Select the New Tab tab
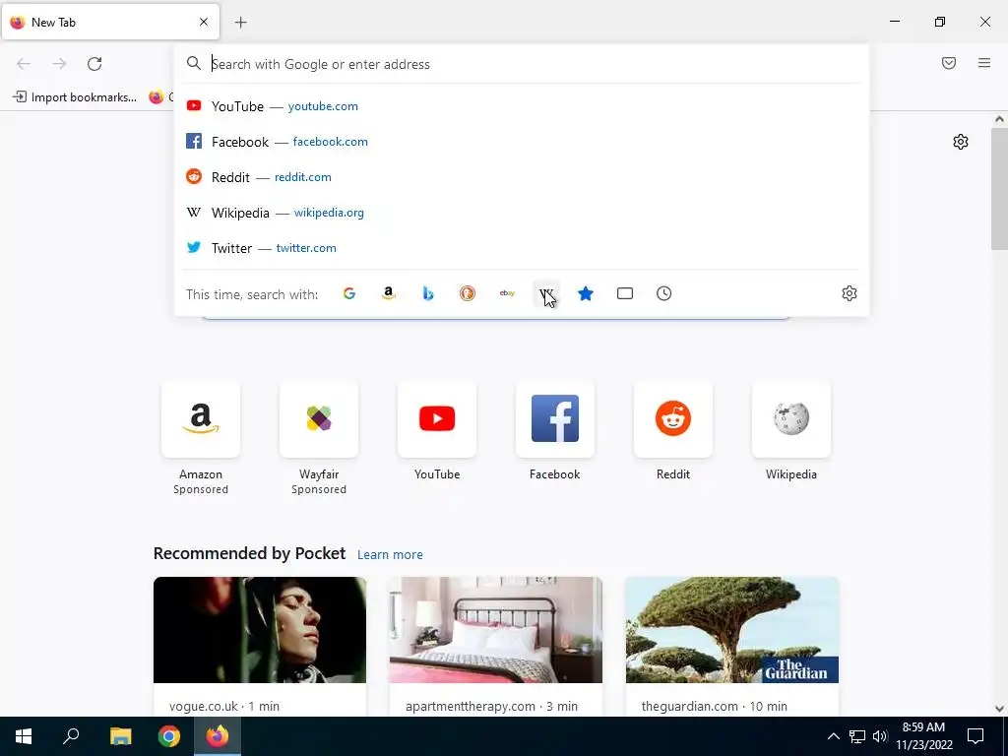Screen dimensions: 1008x756 [x=110, y=22]
